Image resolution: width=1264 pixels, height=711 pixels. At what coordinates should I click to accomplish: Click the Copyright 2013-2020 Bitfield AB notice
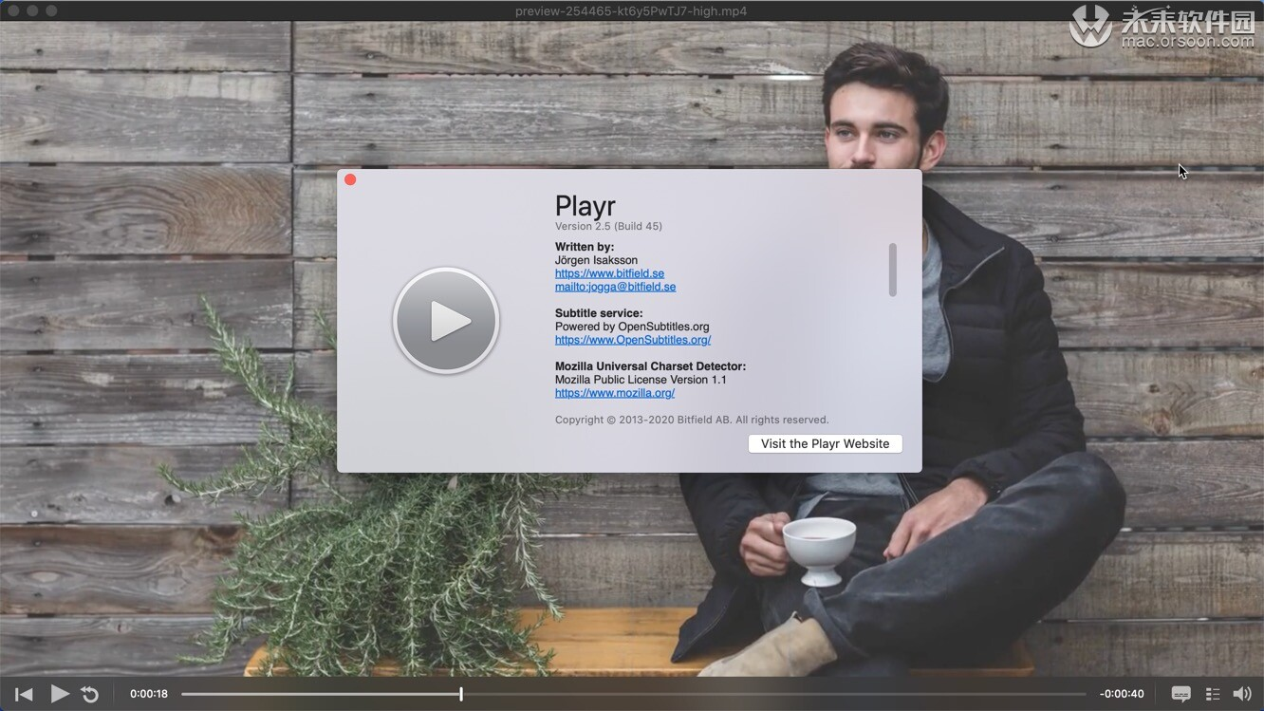tap(692, 420)
